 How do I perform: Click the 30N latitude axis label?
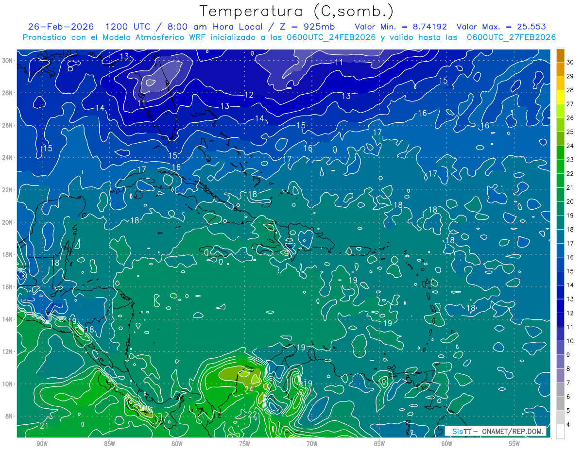(8, 60)
